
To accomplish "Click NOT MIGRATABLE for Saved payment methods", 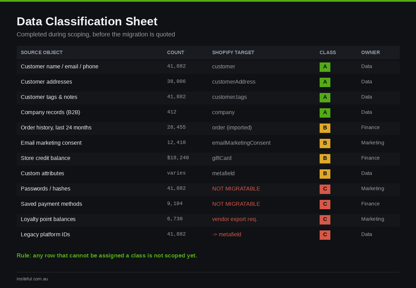I will coord(236,204).
